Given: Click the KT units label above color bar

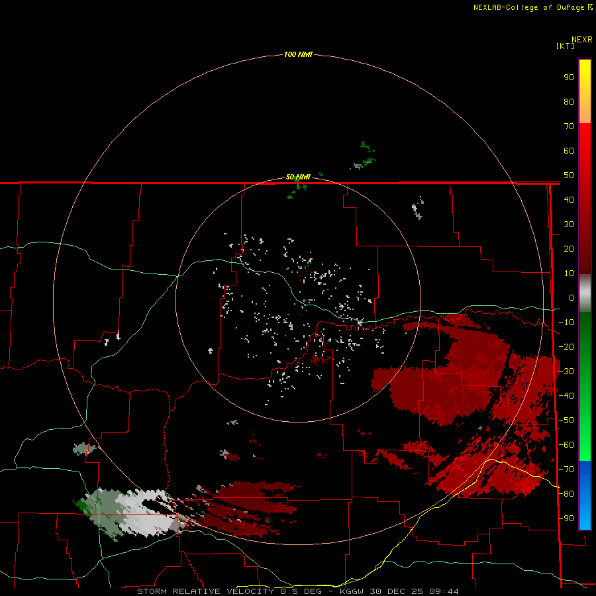Looking at the screenshot, I should pyautogui.click(x=566, y=46).
